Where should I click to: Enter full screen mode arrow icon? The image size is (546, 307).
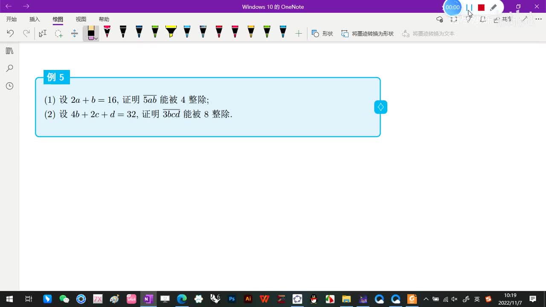525,19
